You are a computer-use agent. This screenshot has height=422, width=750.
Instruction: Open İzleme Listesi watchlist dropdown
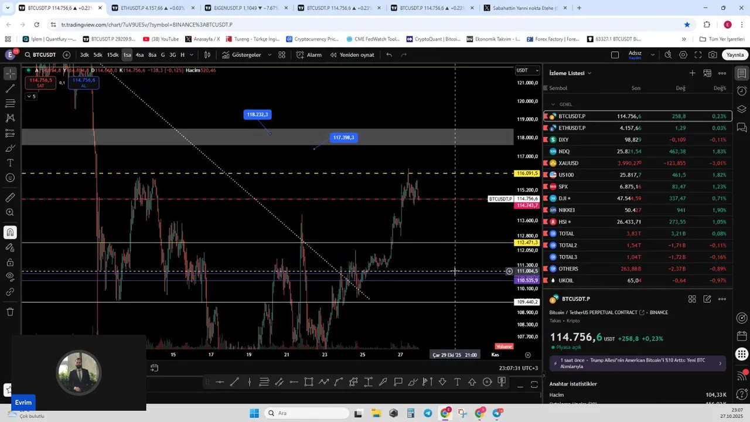[x=570, y=73]
